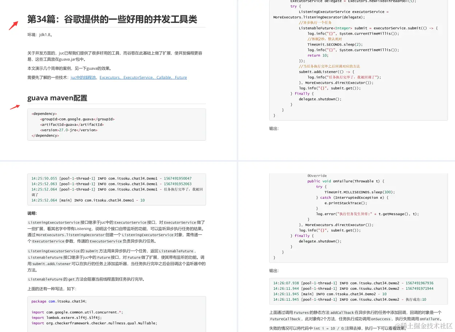
Task: Click the version 27.0-jre code line
Action: [69, 130]
